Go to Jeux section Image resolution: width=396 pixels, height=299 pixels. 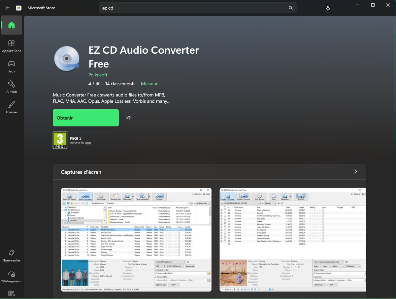[12, 66]
